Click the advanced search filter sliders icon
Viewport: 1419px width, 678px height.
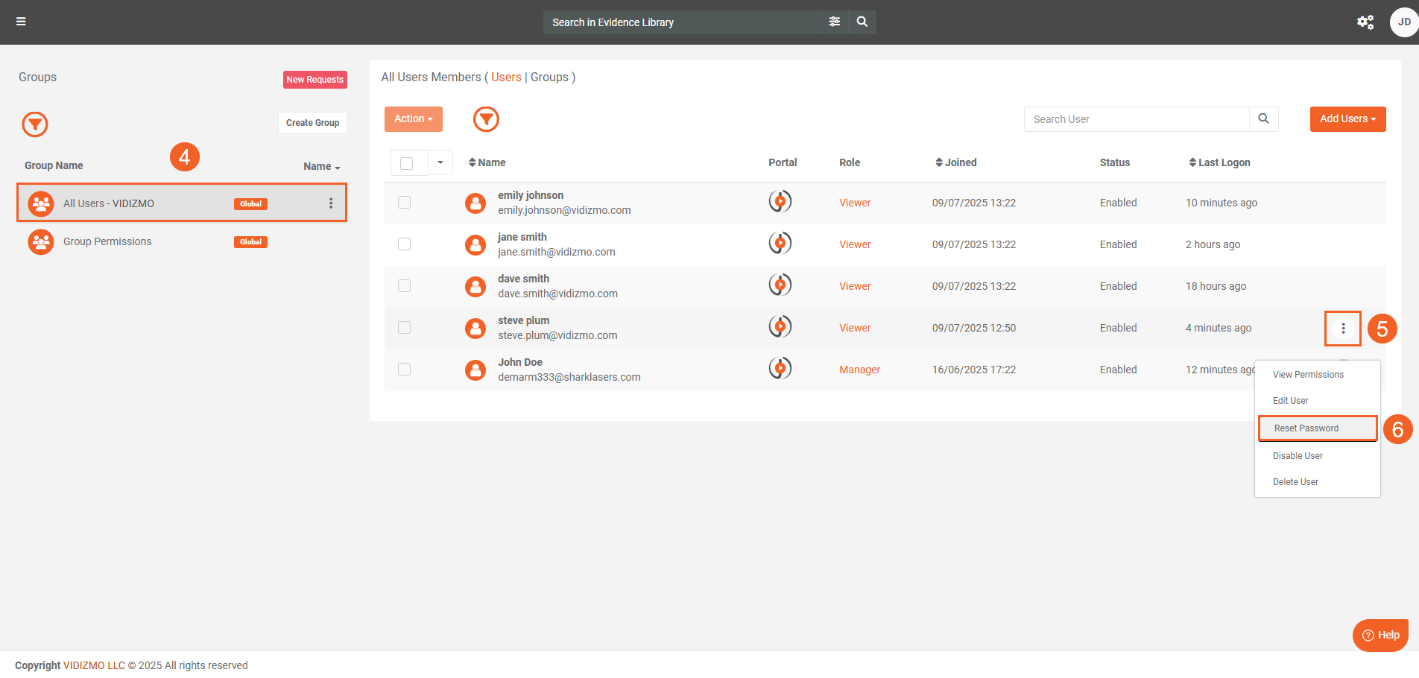[835, 22]
